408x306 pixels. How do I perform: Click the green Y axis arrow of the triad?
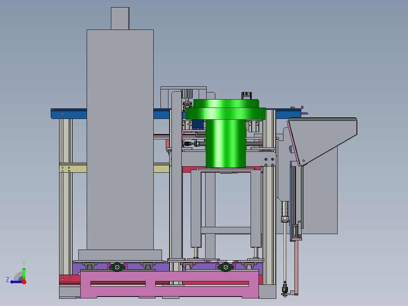24,273
